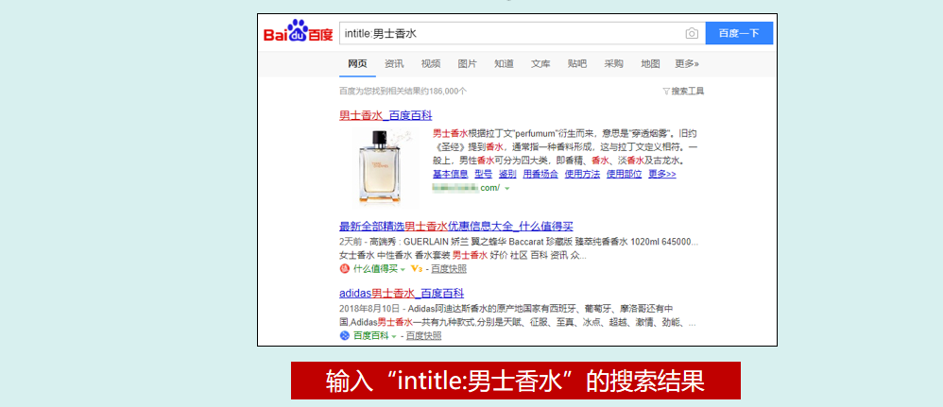Open the adidas男士香水_百度百科 result
The image size is (943, 407).
(x=402, y=294)
